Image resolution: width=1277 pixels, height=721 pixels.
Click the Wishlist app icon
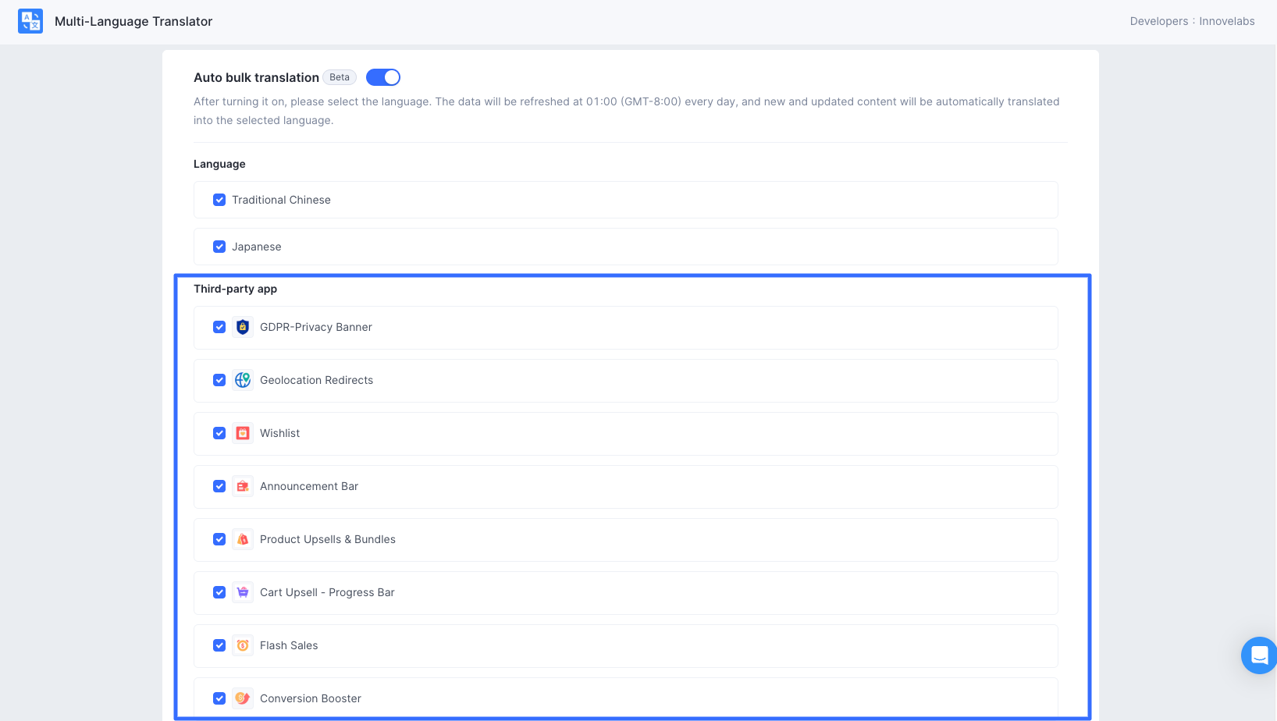(x=243, y=433)
